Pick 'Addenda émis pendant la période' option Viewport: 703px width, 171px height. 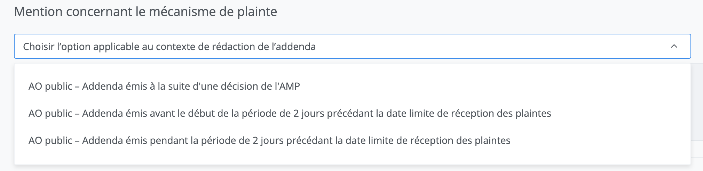pyautogui.click(x=269, y=140)
